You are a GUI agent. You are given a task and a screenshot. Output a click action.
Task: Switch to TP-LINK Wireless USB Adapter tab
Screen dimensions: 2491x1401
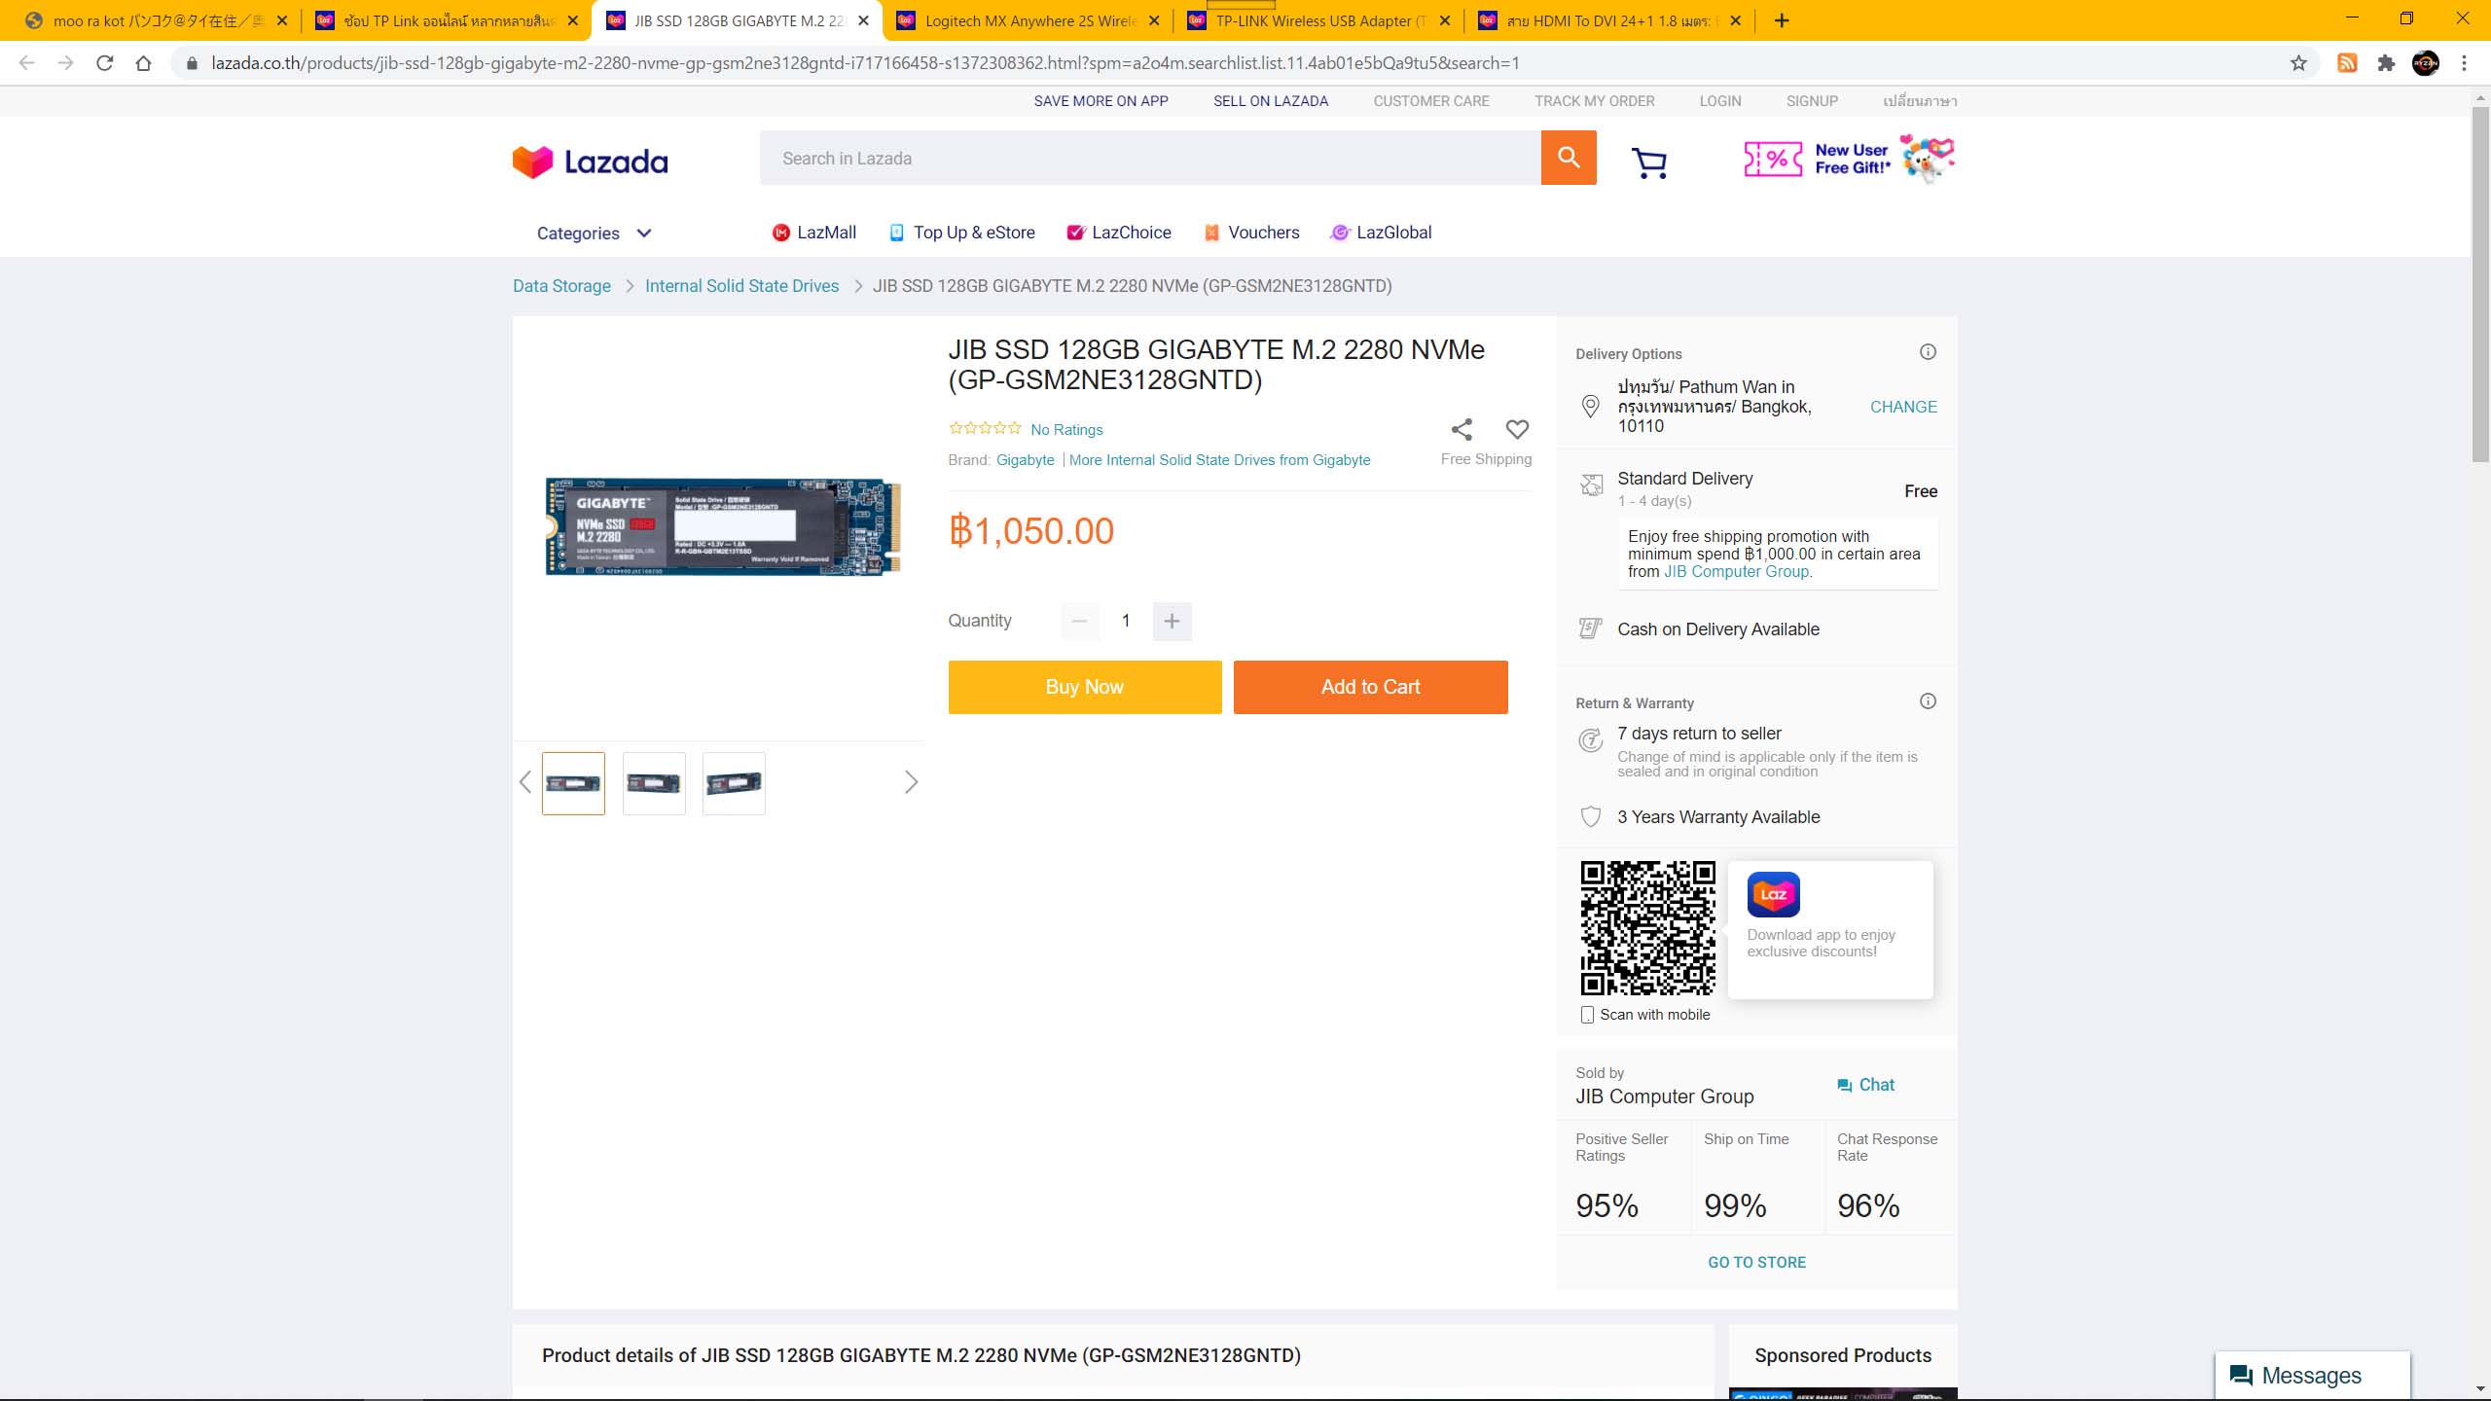click(1318, 20)
